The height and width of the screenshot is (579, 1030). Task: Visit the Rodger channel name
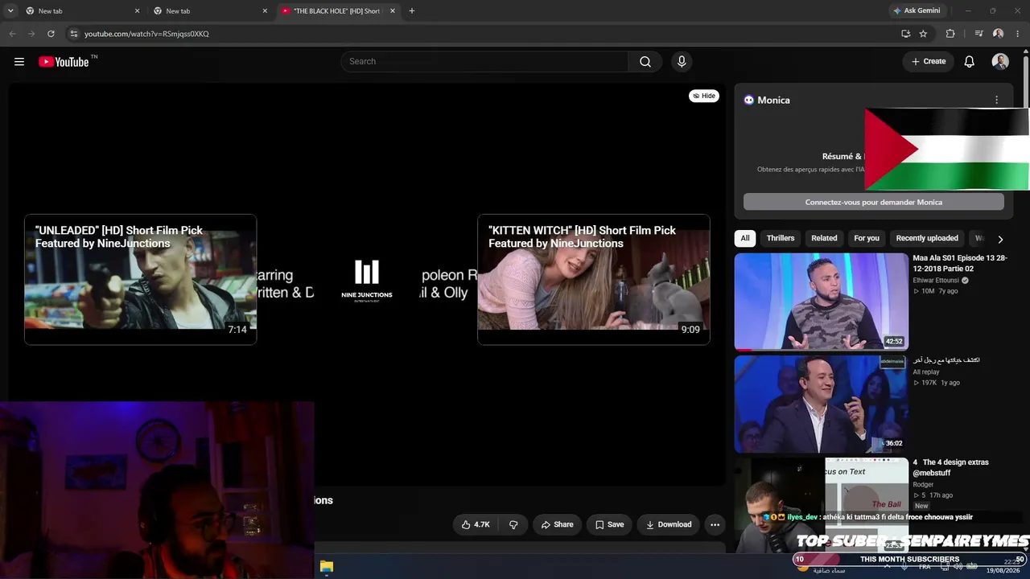click(924, 485)
